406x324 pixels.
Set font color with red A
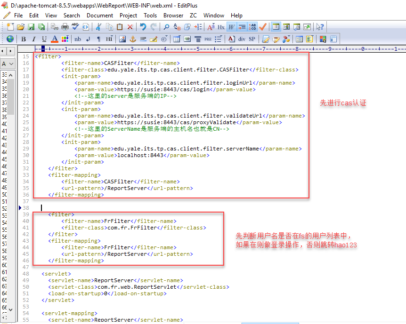point(55,39)
